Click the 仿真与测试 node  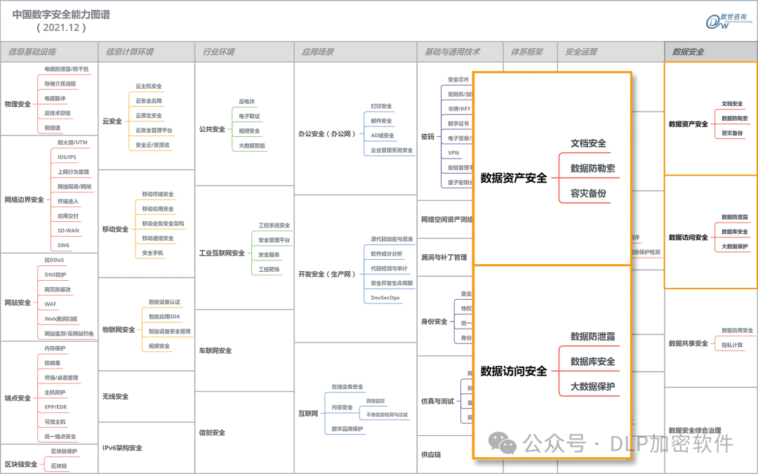coord(437,401)
